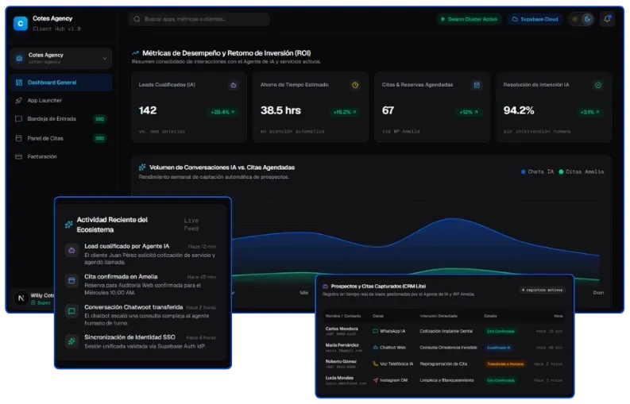Select the Lucía Morales contact
The image size is (630, 404).
click(339, 378)
